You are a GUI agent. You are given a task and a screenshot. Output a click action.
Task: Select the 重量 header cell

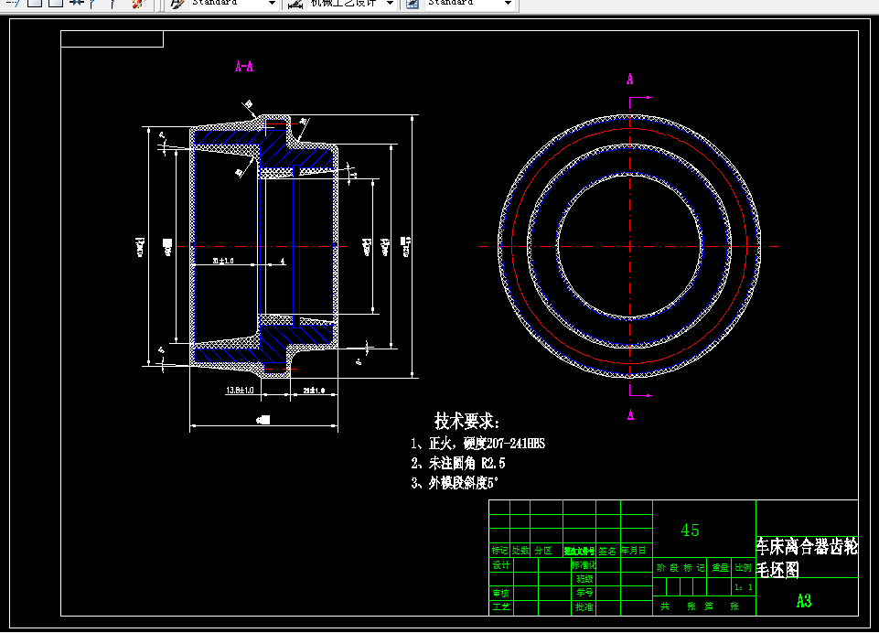coord(720,568)
